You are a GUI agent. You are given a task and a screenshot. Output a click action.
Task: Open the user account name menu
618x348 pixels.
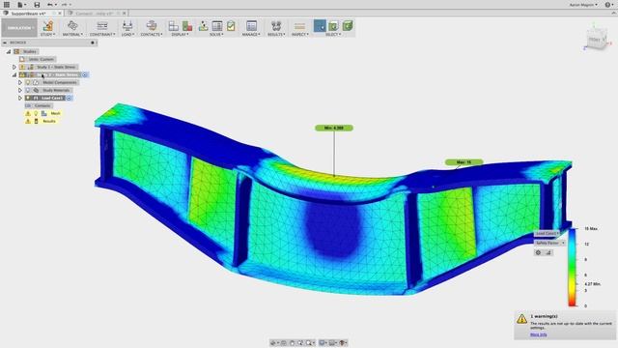coord(583,5)
